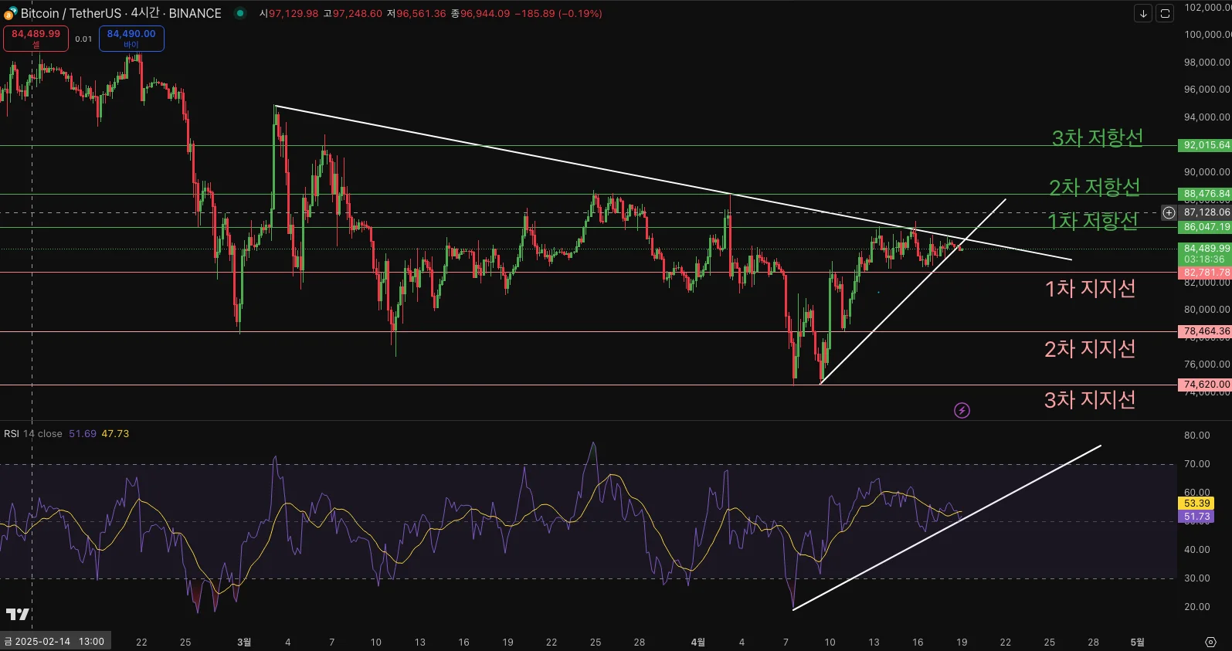Select the 2차 저항선 text label

click(x=1095, y=187)
